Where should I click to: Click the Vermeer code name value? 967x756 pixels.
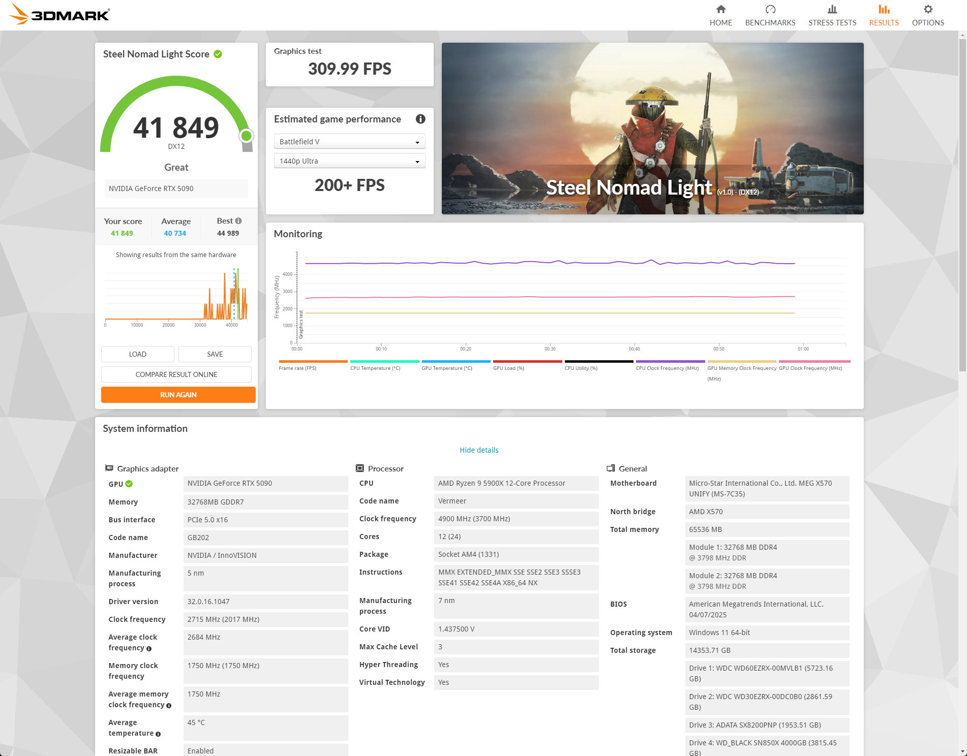(x=516, y=501)
